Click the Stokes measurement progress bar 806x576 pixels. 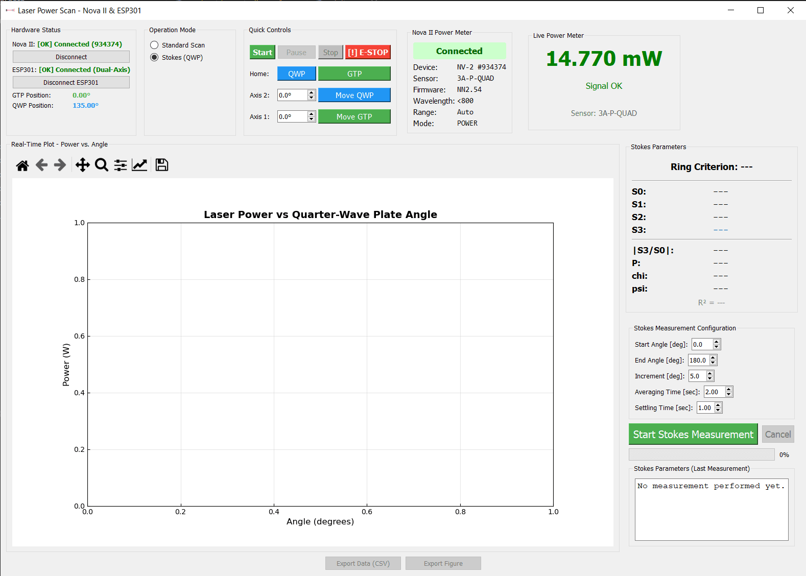point(702,454)
